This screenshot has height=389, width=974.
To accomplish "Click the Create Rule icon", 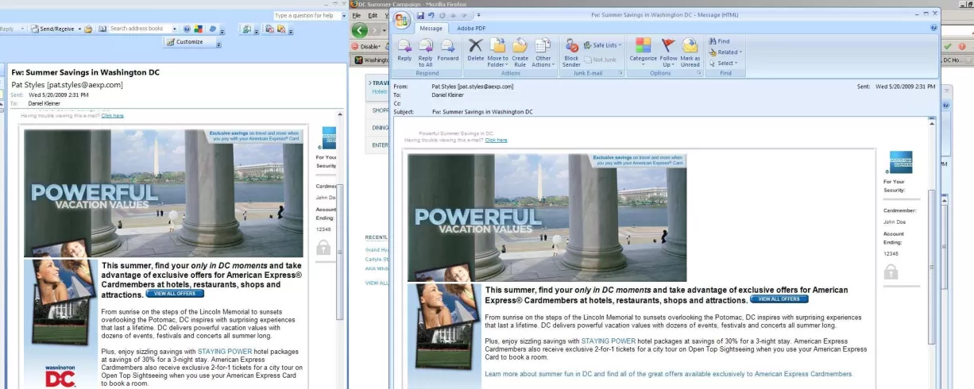I will point(520,49).
